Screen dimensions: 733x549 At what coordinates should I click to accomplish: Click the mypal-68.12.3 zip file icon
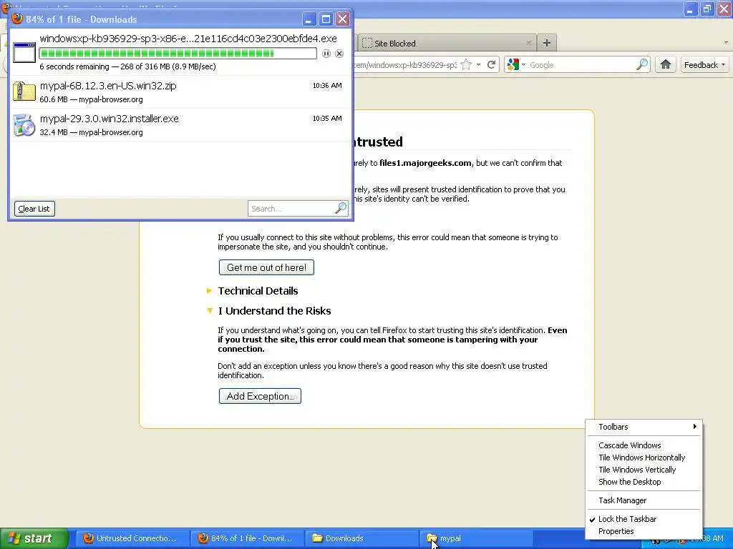(24, 91)
